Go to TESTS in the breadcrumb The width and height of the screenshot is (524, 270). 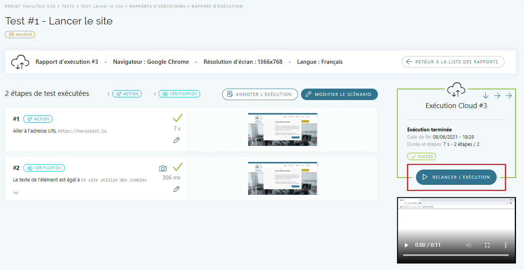[68, 6]
